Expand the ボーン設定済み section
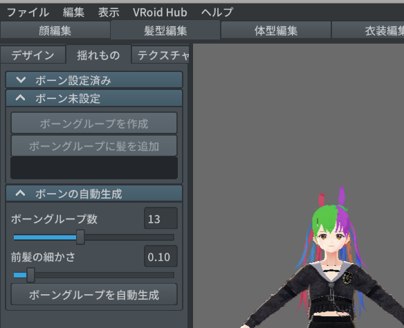Viewport: 404px width, 328px height. pos(94,80)
